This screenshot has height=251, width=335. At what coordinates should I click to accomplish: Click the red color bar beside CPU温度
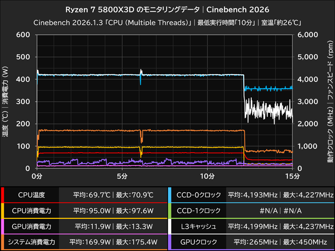[x=3, y=195]
